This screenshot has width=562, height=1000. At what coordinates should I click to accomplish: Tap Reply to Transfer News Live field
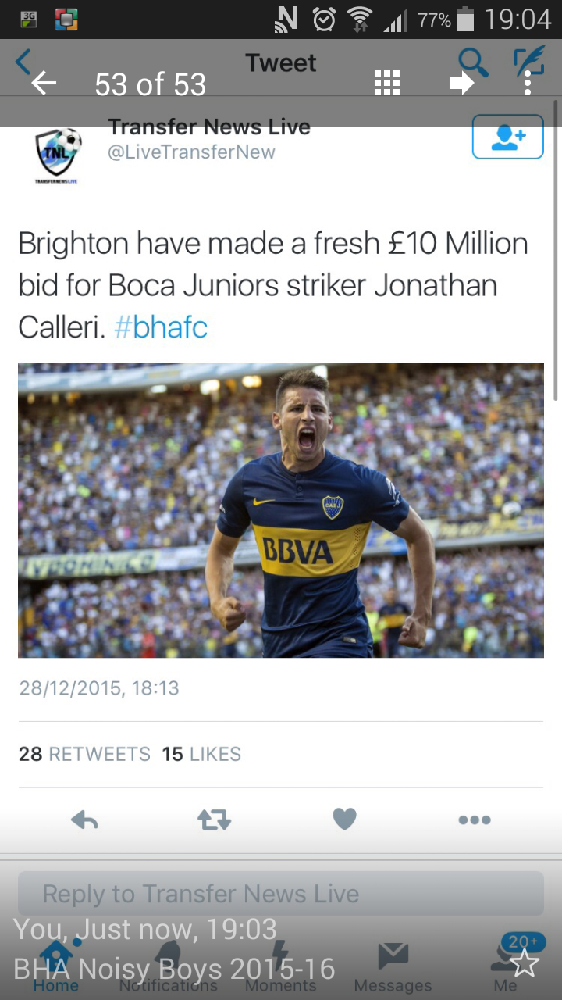pos(281,894)
